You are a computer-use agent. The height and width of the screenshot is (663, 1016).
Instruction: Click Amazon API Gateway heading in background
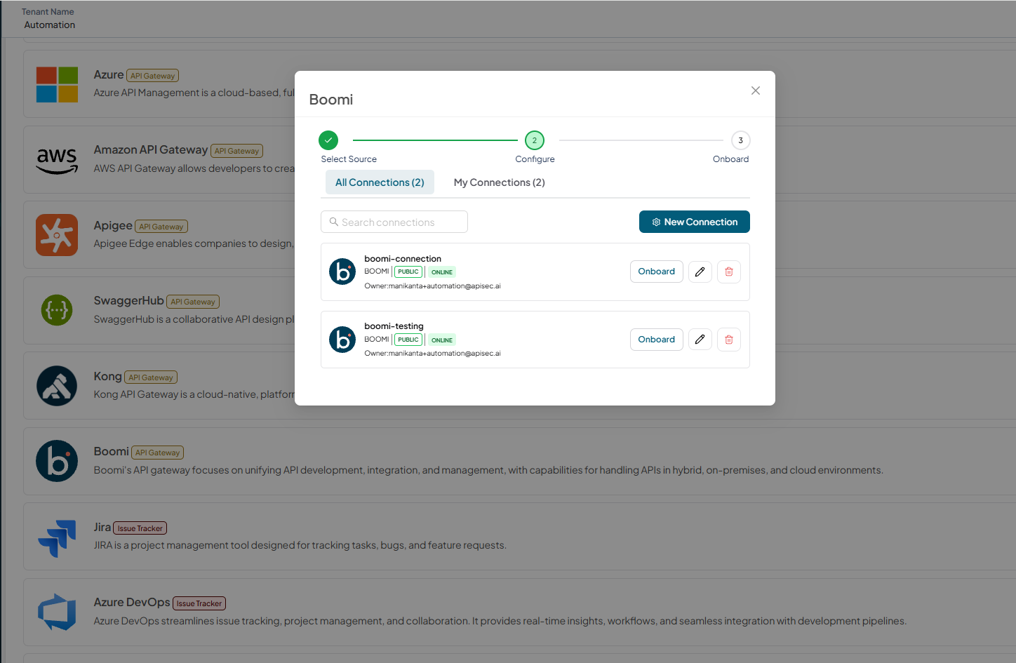[x=151, y=149]
